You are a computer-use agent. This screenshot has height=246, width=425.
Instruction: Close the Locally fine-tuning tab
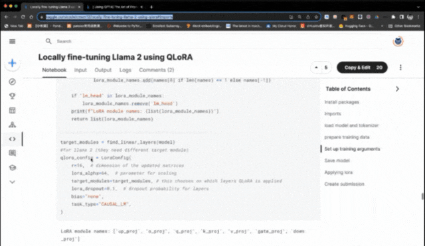pos(80,7)
